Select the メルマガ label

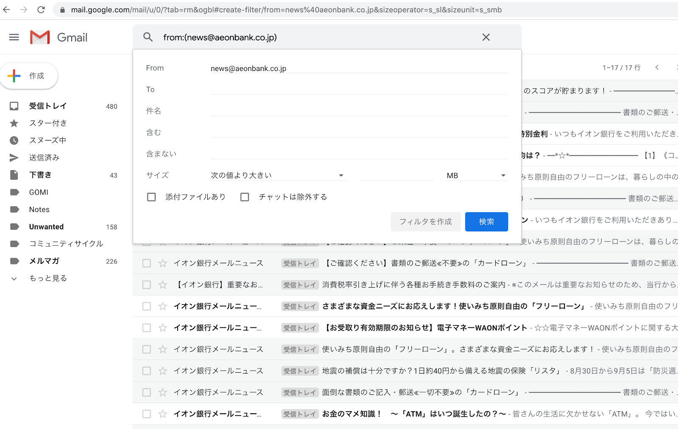pyautogui.click(x=44, y=261)
